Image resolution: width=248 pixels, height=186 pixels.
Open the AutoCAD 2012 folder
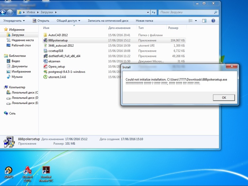58,35
